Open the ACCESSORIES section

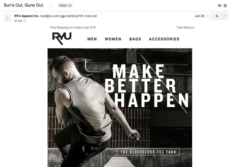(164, 39)
